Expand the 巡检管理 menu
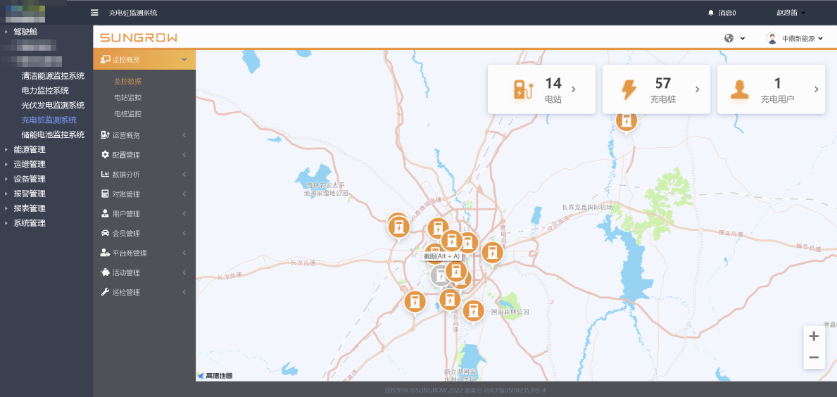The image size is (837, 397). pyautogui.click(x=144, y=292)
